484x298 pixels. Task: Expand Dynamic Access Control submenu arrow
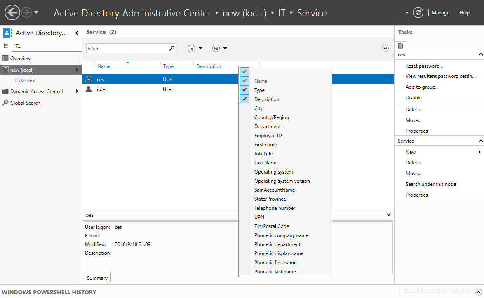(77, 92)
